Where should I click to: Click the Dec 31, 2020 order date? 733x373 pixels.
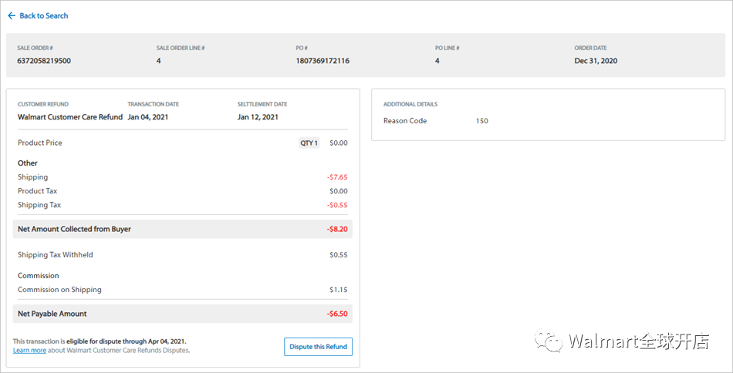pos(596,61)
